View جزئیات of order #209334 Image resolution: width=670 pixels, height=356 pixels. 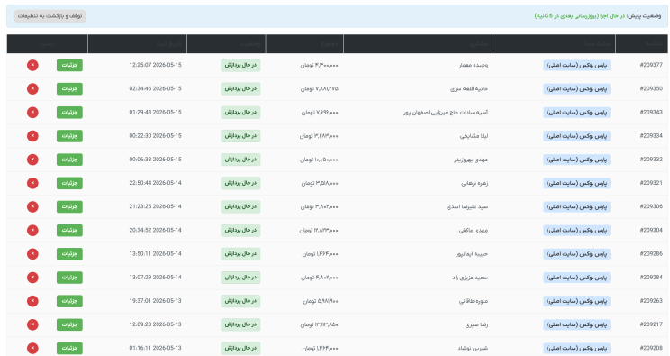(69, 135)
